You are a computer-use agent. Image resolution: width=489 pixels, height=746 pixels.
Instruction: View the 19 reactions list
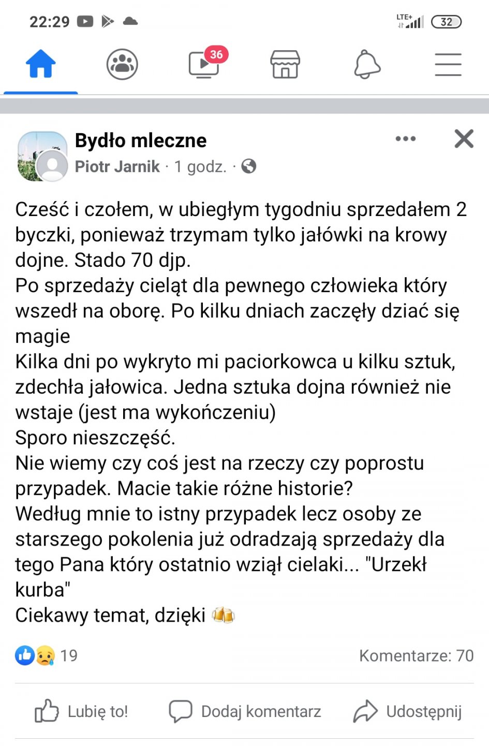point(47,655)
